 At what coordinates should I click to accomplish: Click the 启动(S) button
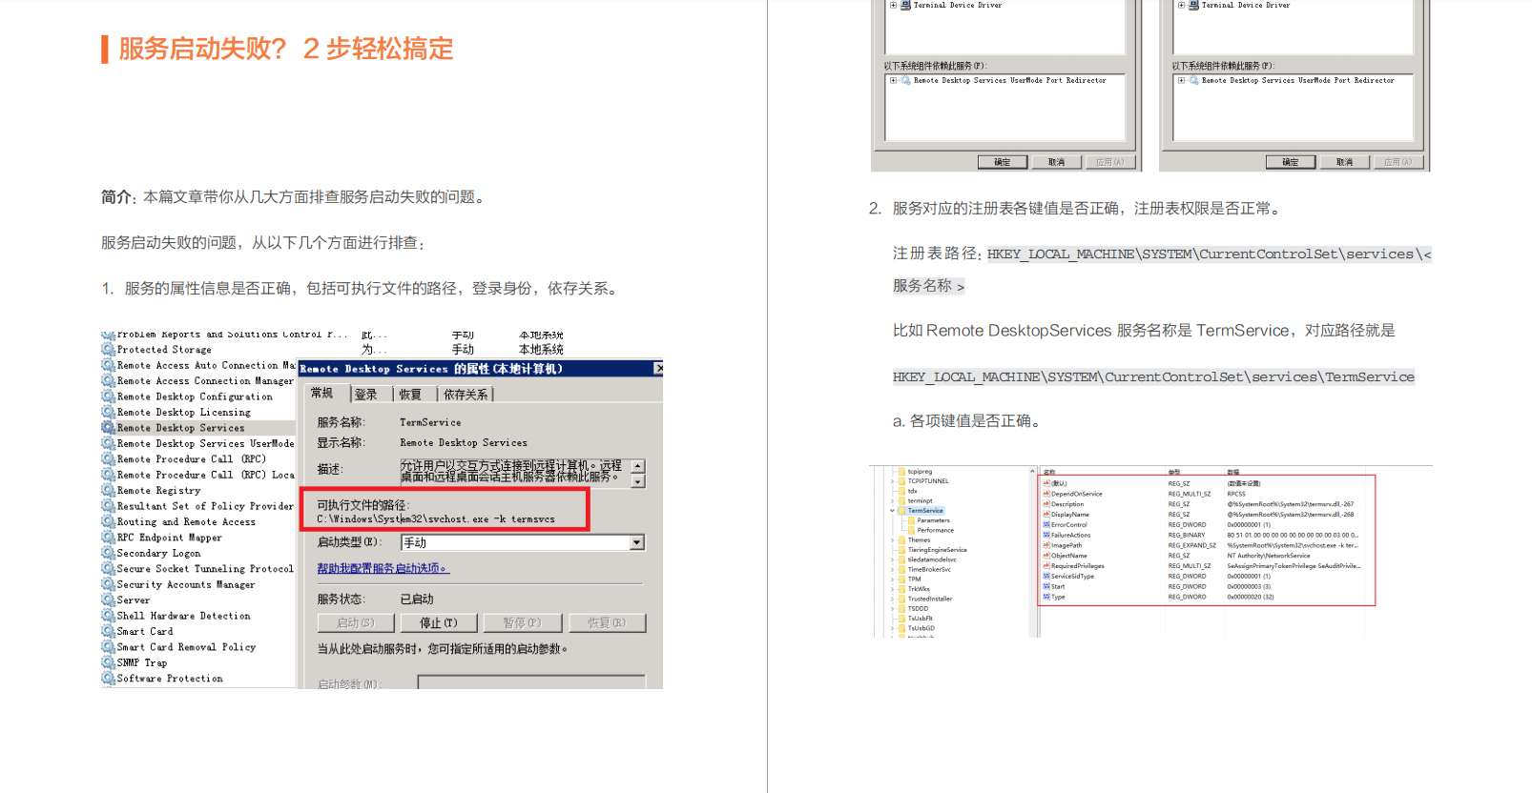356,622
